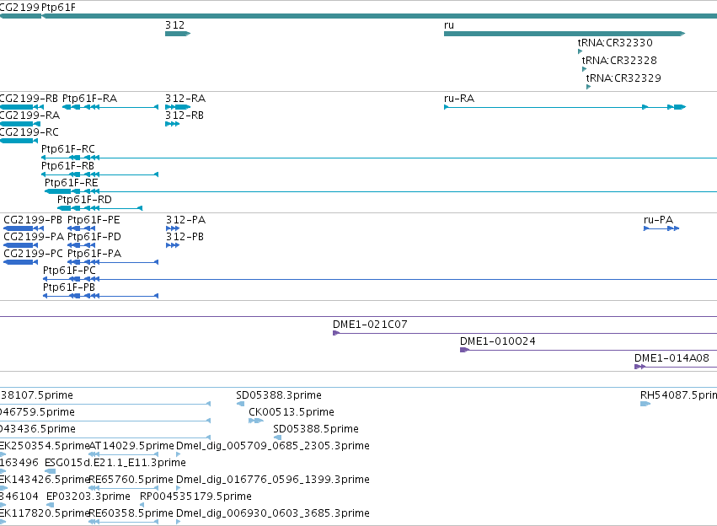Select the AT14029.5prime EST label
Viewport: 717px width, 526px height.
click(x=131, y=446)
